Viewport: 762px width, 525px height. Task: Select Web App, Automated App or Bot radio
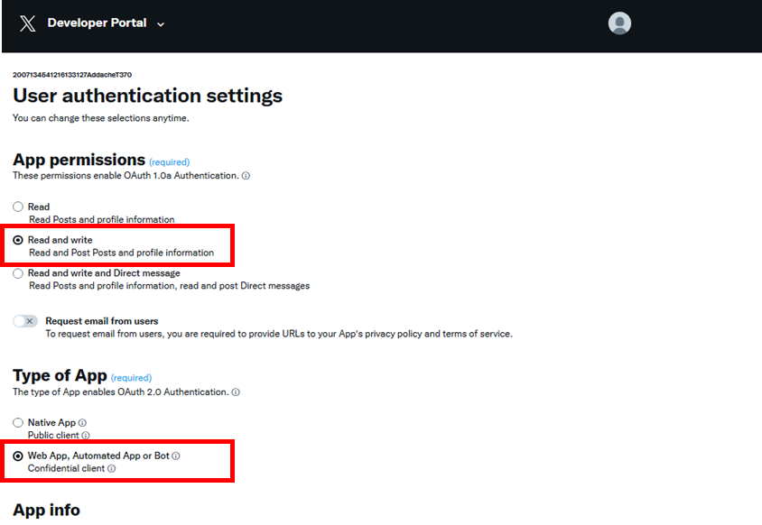tap(18, 456)
